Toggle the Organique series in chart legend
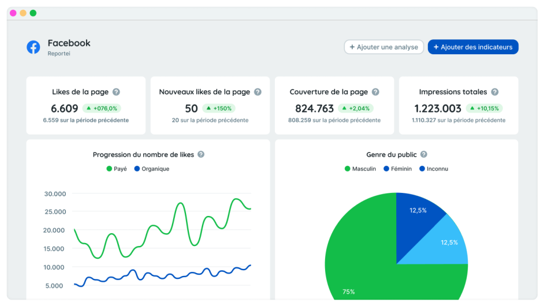Viewport: 544px width, 306px height. click(x=151, y=169)
